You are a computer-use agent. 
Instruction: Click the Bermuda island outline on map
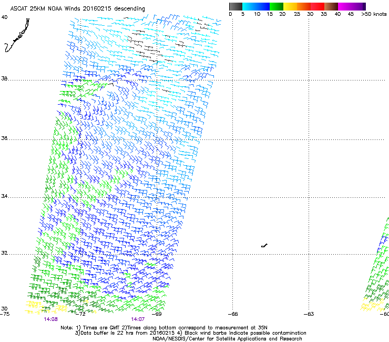264,246
